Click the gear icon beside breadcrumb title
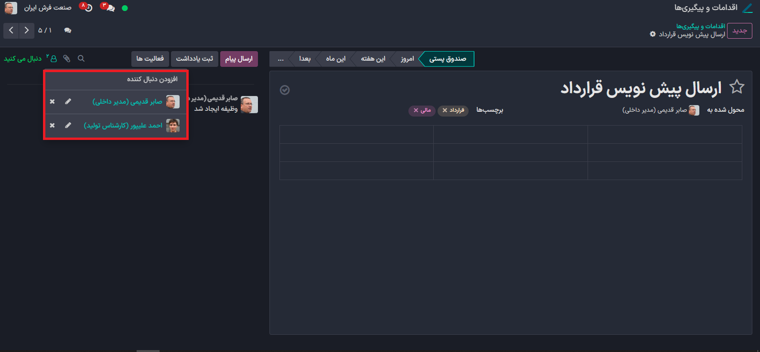 653,34
